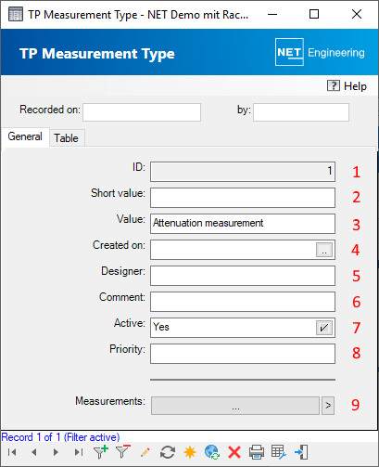The height and width of the screenshot is (467, 379).
Task: Go to the next record
Action: click(x=56, y=452)
